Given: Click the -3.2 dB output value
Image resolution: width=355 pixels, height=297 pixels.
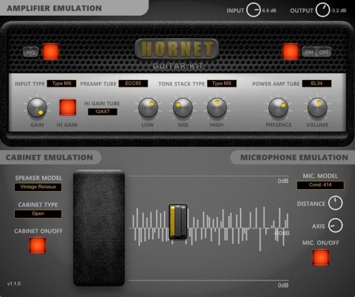Looking at the screenshot, I should pos(339,11).
